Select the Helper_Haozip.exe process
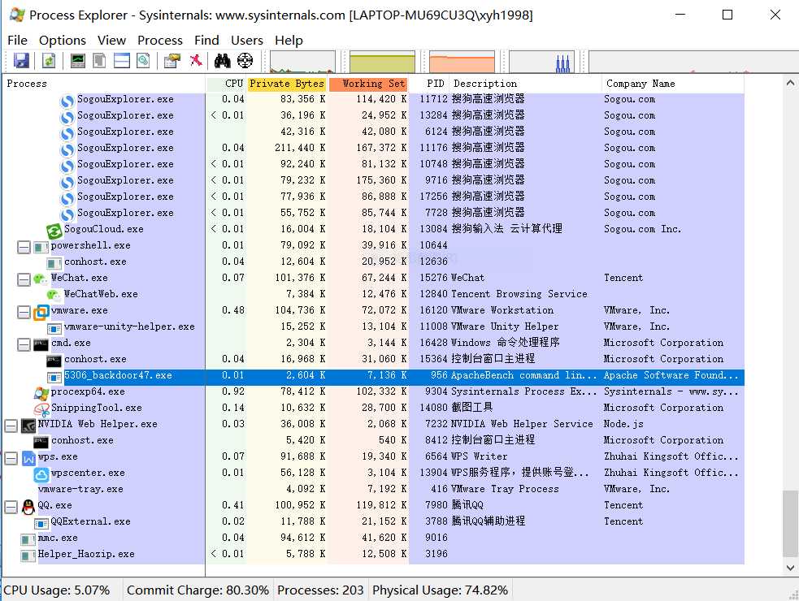This screenshot has width=799, height=601. [x=86, y=554]
